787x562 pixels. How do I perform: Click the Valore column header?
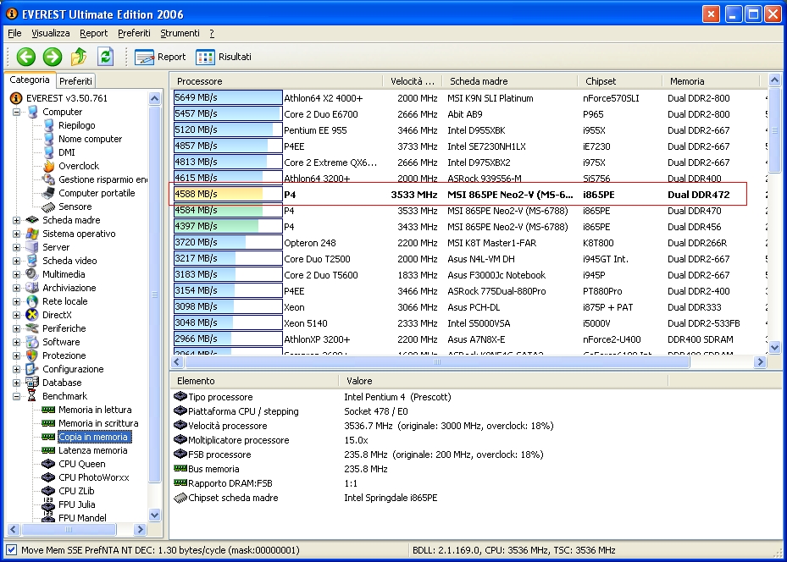click(x=503, y=381)
